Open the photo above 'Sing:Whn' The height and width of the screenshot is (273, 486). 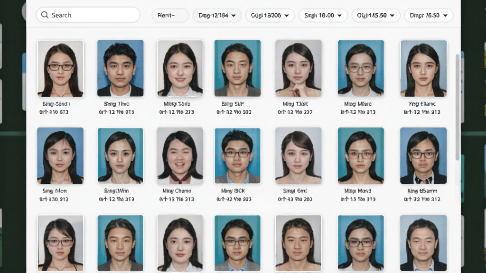tap(120, 155)
